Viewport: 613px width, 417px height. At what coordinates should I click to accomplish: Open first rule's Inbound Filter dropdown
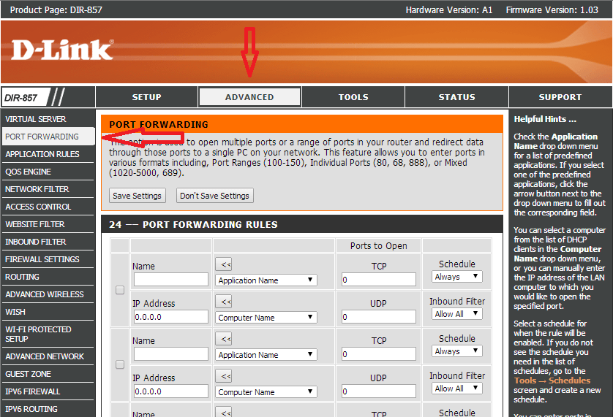click(x=457, y=313)
